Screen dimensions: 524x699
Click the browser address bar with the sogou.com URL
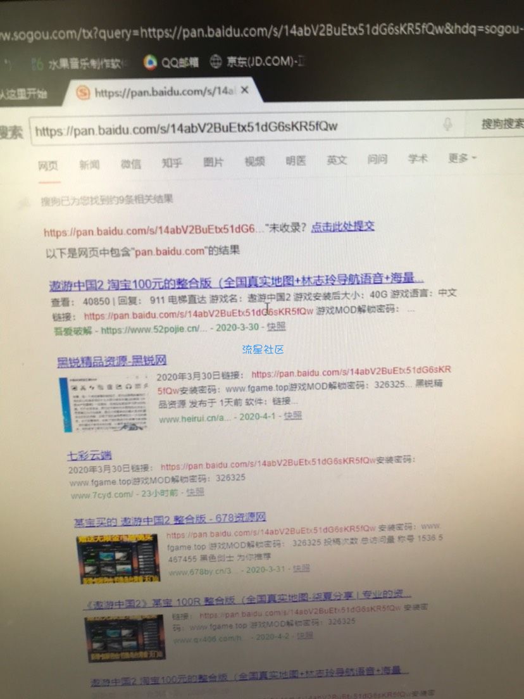click(x=262, y=31)
